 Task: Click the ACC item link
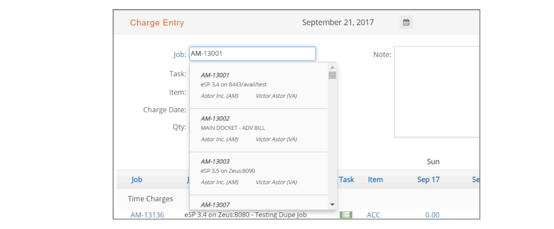[x=374, y=215]
